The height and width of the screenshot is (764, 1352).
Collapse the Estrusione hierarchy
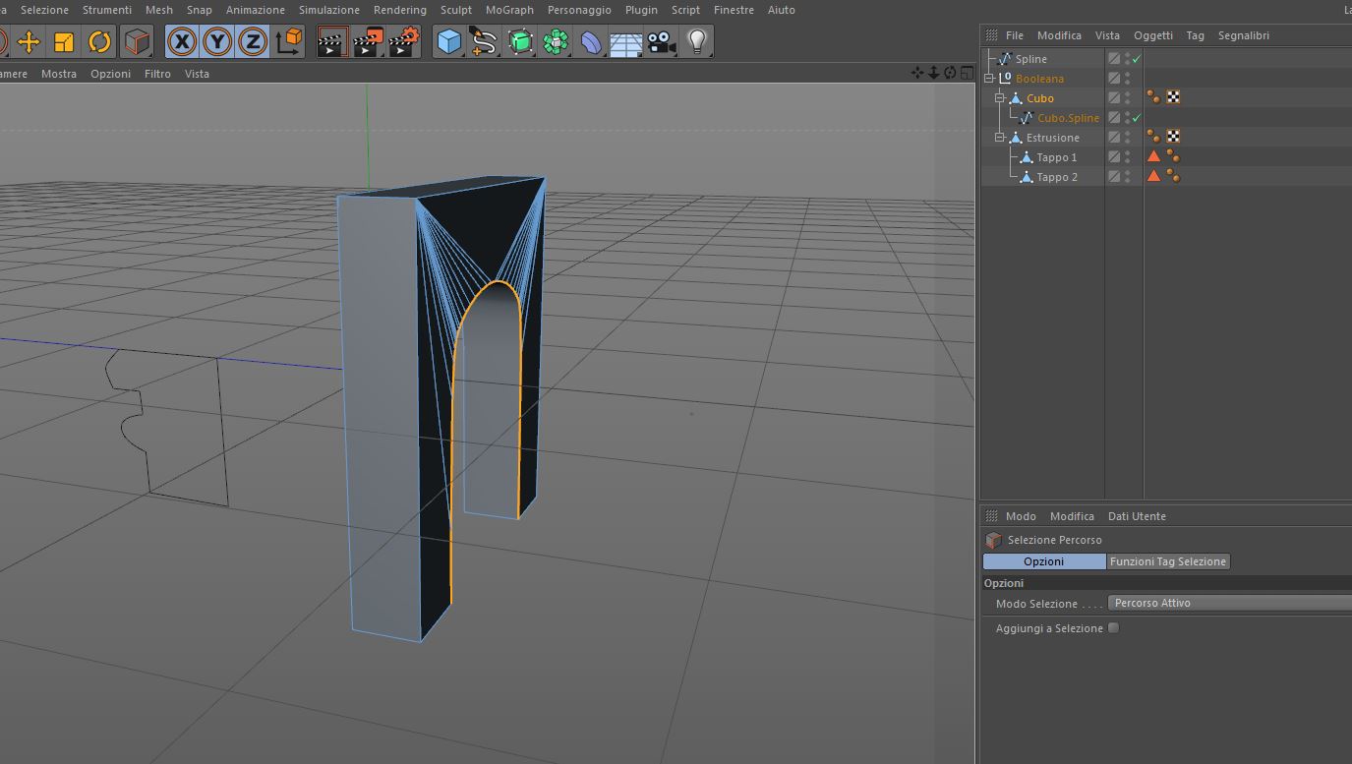coord(999,138)
